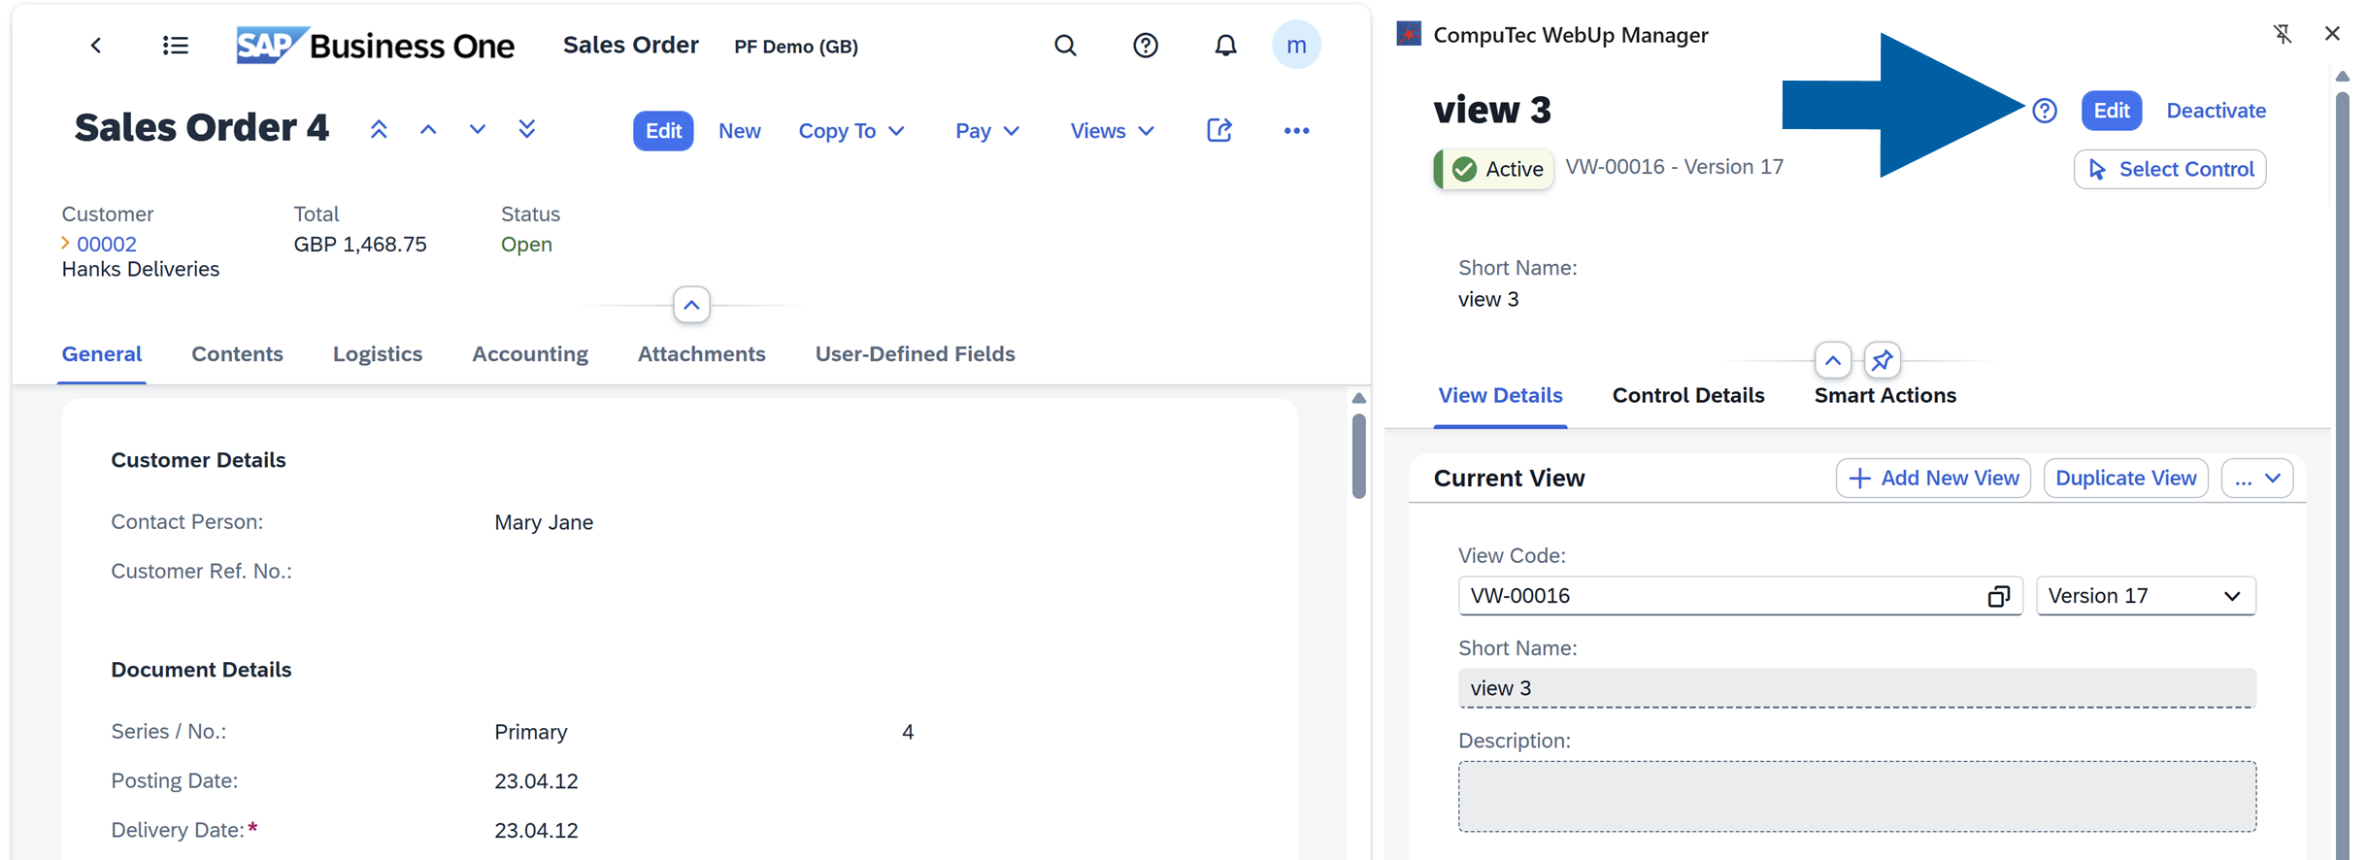Open the search magnifier icon
The image size is (2368, 860).
(x=1065, y=46)
